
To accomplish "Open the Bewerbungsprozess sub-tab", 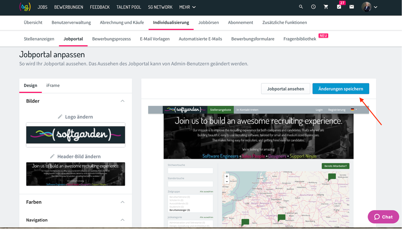I will pos(112,39).
